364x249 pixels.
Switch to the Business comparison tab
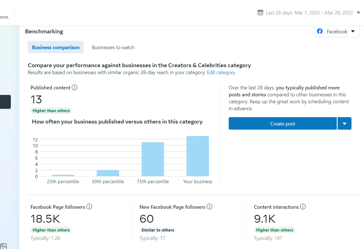pyautogui.click(x=56, y=47)
